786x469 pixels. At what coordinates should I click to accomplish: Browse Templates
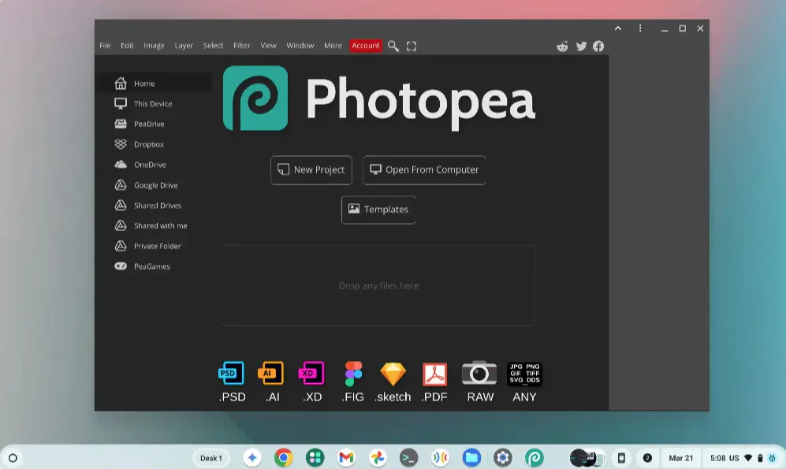pos(378,209)
